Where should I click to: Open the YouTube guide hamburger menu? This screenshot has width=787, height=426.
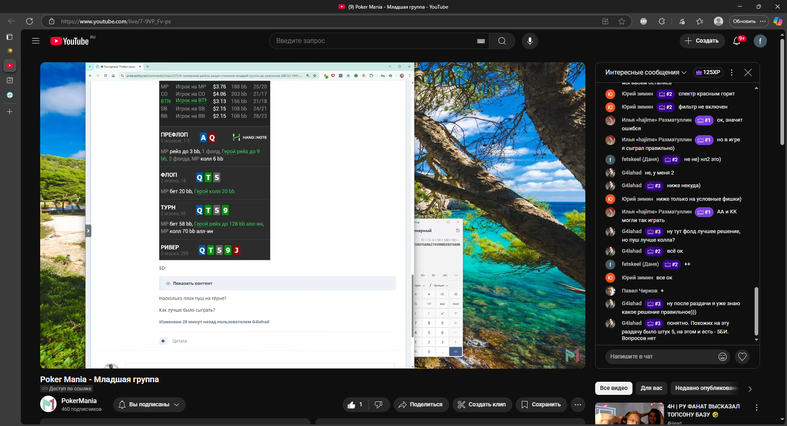point(36,41)
